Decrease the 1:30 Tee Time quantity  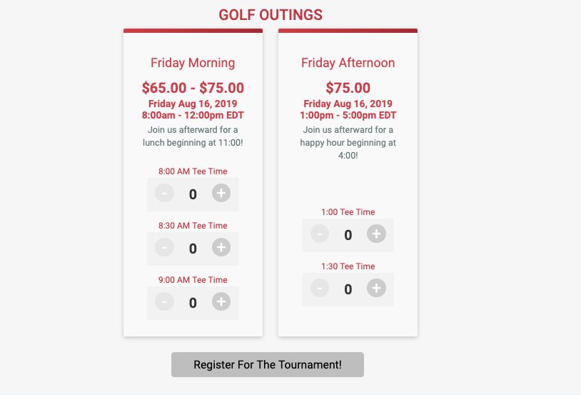(x=320, y=288)
